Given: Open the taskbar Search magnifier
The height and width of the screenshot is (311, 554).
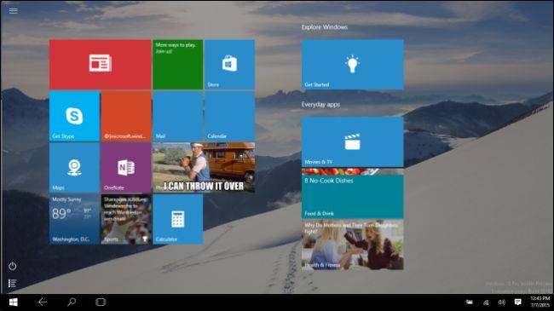Looking at the screenshot, I should [72, 302].
